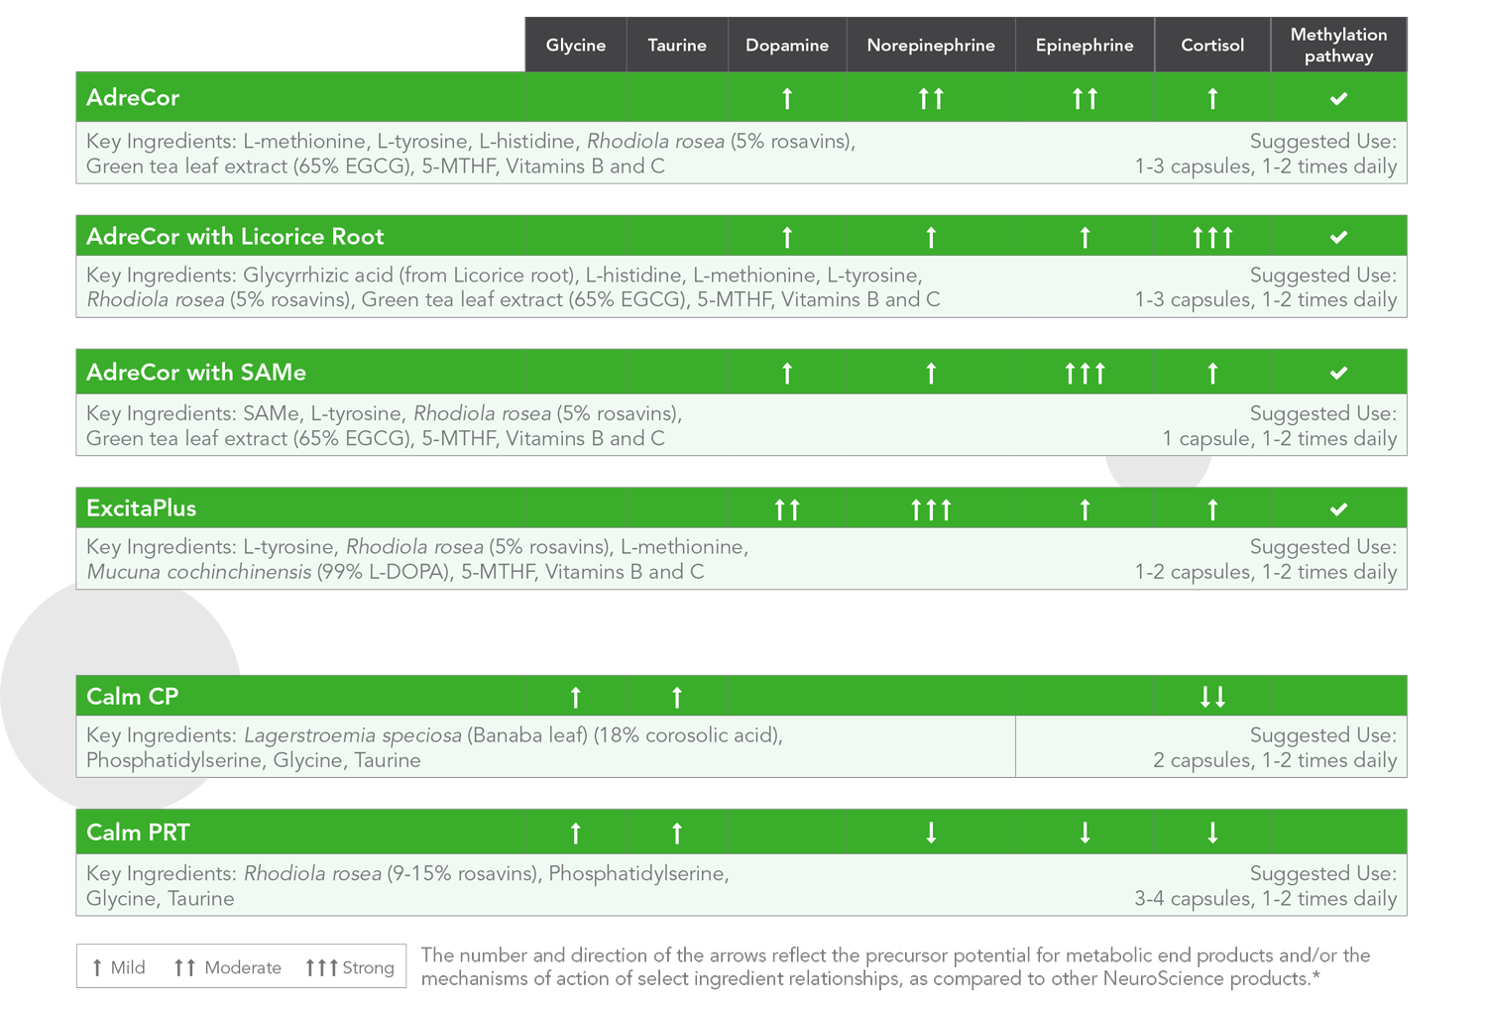The height and width of the screenshot is (1009, 1487).
Task: Click AdreCor cortisol up arrow
Action: [x=1212, y=98]
